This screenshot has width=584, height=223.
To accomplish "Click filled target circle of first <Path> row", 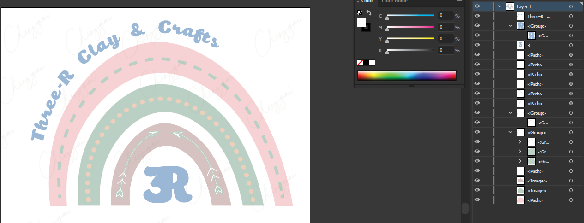I will [571, 55].
